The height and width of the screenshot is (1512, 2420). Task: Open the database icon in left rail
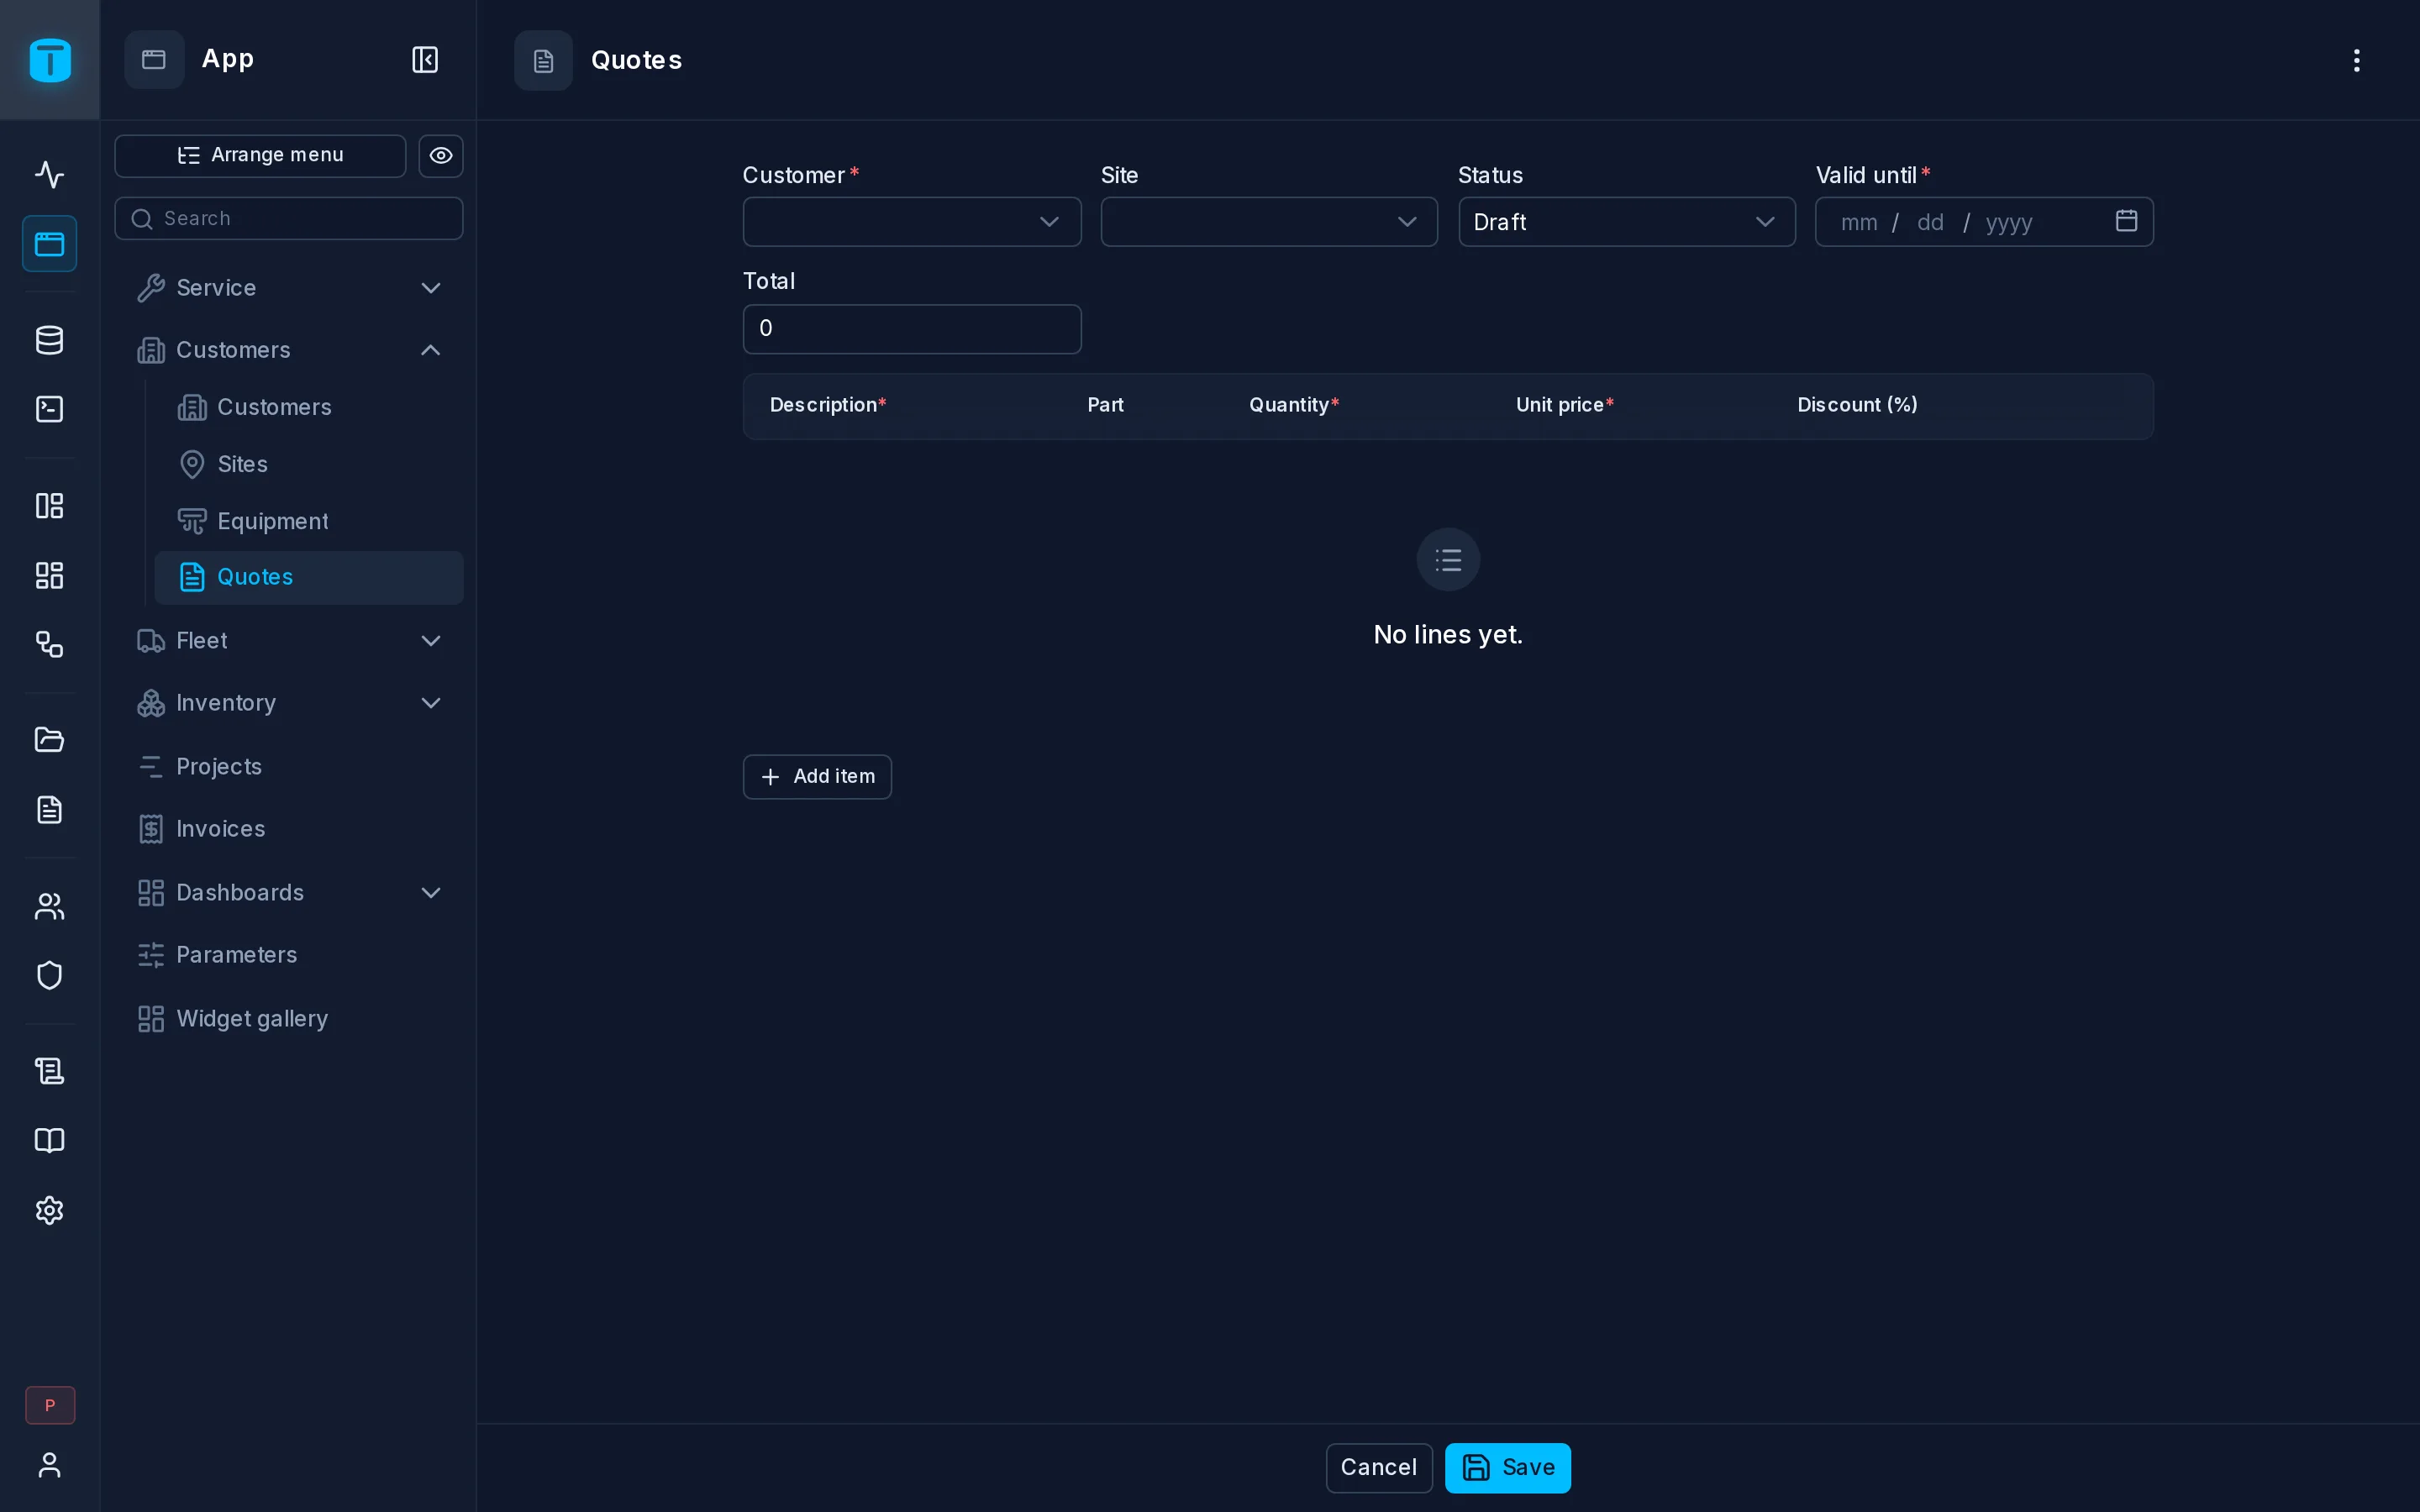pos(50,340)
